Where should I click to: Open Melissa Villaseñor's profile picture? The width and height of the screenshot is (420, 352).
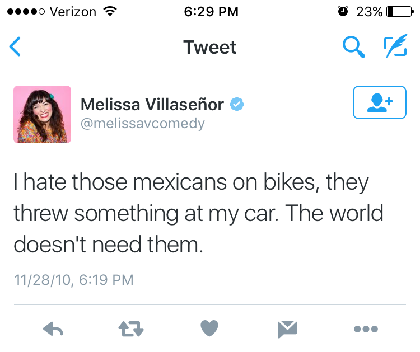coord(43,114)
